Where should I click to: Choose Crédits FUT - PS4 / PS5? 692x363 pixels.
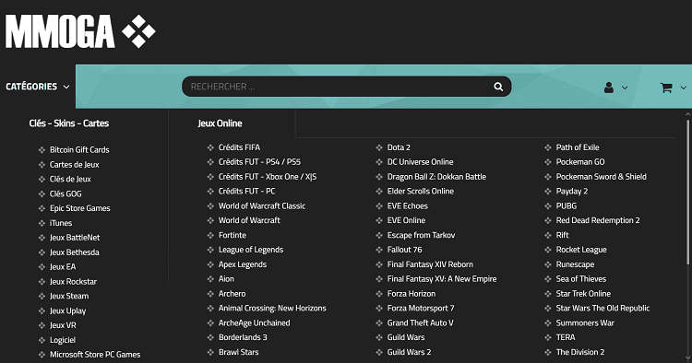click(x=259, y=161)
